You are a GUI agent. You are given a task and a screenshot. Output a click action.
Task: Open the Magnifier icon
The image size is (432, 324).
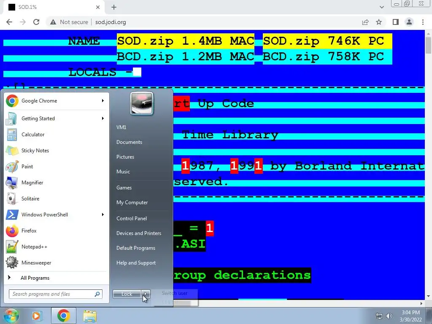[x=12, y=182]
